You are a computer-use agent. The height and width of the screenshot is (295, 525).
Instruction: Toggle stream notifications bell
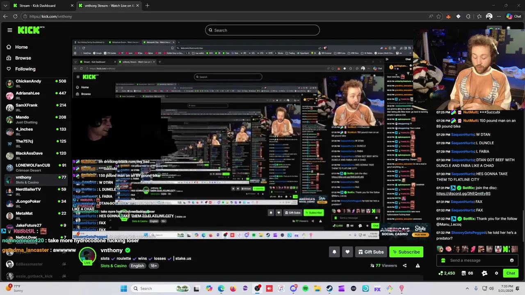coord(334,252)
